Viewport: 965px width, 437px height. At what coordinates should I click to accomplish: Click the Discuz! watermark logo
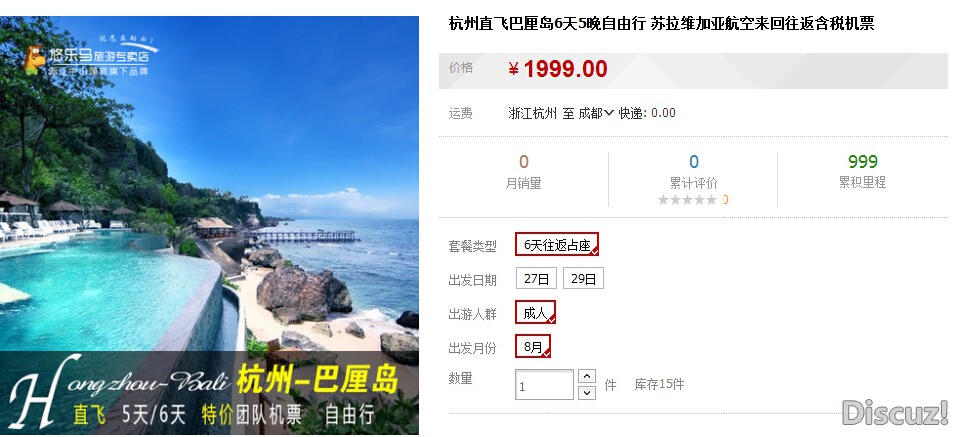[x=895, y=412]
